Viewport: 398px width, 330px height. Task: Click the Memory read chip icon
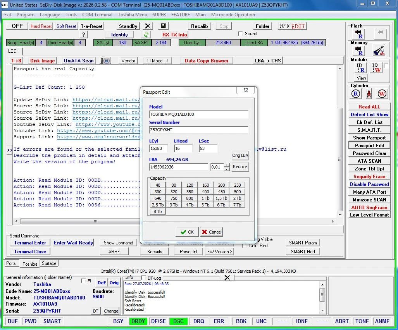click(x=358, y=50)
